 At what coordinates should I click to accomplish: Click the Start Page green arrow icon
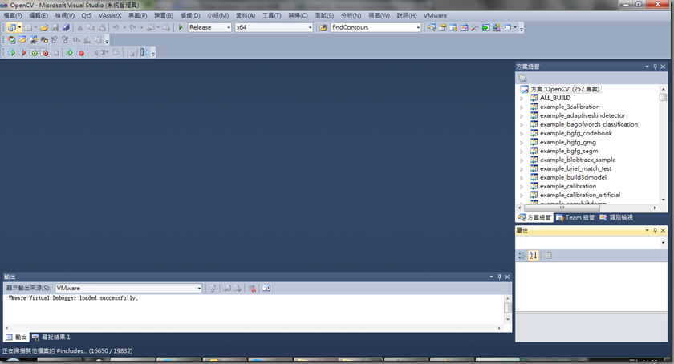coord(485,27)
